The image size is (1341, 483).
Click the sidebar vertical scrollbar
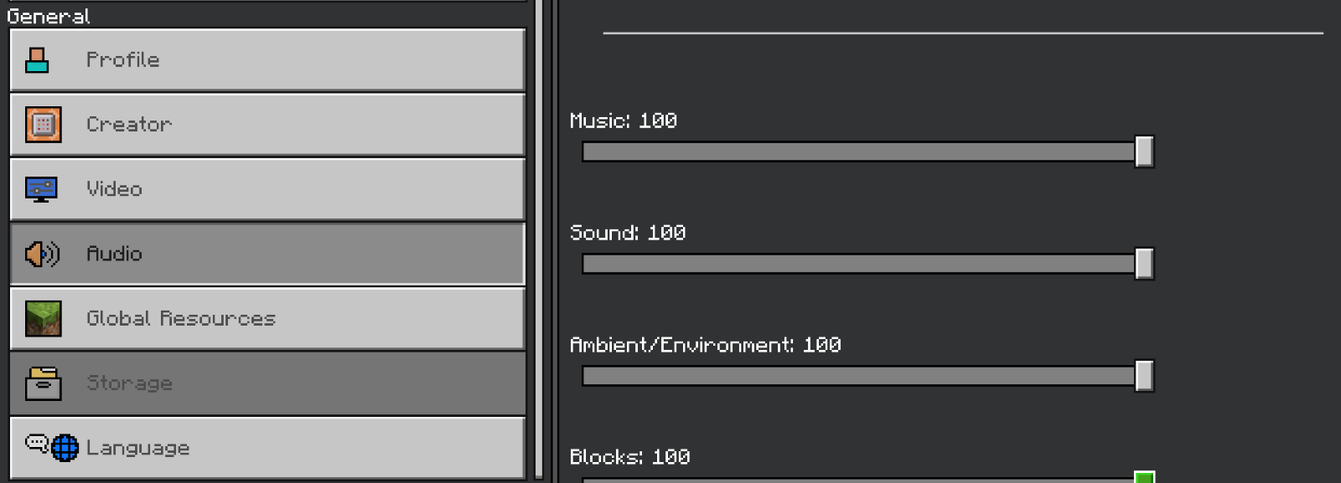(539, 241)
